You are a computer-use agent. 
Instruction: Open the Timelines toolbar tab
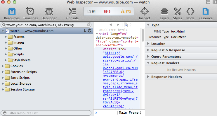coord(30,14)
